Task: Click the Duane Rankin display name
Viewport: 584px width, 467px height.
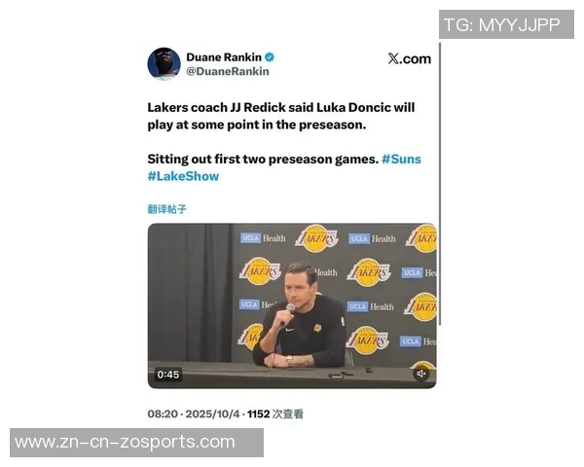Action: (224, 57)
